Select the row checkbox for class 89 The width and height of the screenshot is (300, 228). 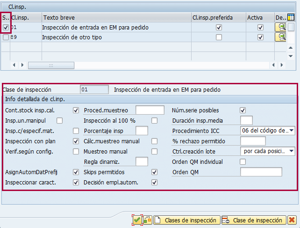6,37
